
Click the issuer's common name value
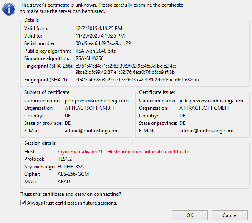(211, 101)
